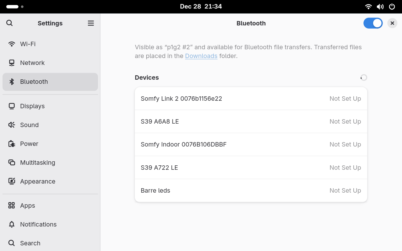The height and width of the screenshot is (251, 402).
Task: Click the power icon in top bar
Action: pos(392,7)
